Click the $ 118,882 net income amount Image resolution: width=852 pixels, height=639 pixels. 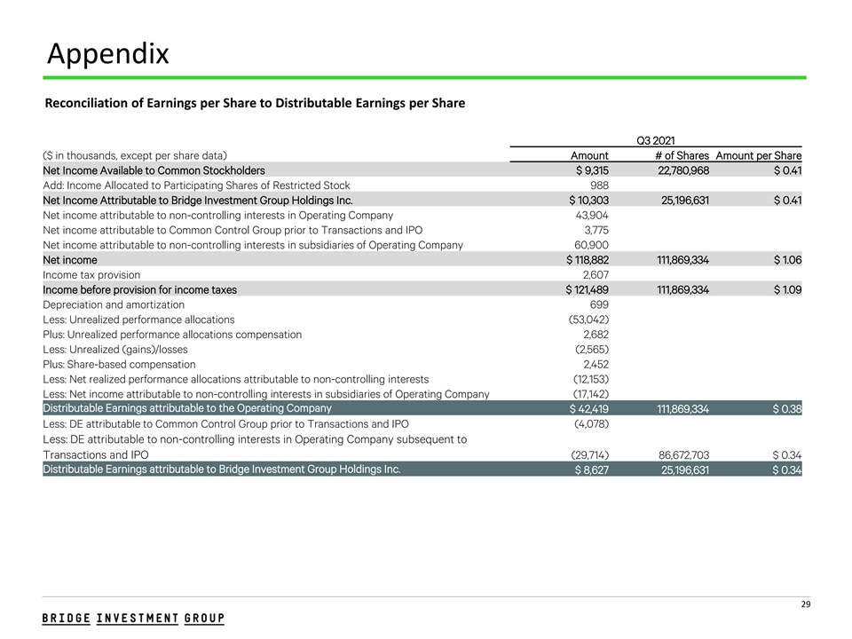[587, 260]
